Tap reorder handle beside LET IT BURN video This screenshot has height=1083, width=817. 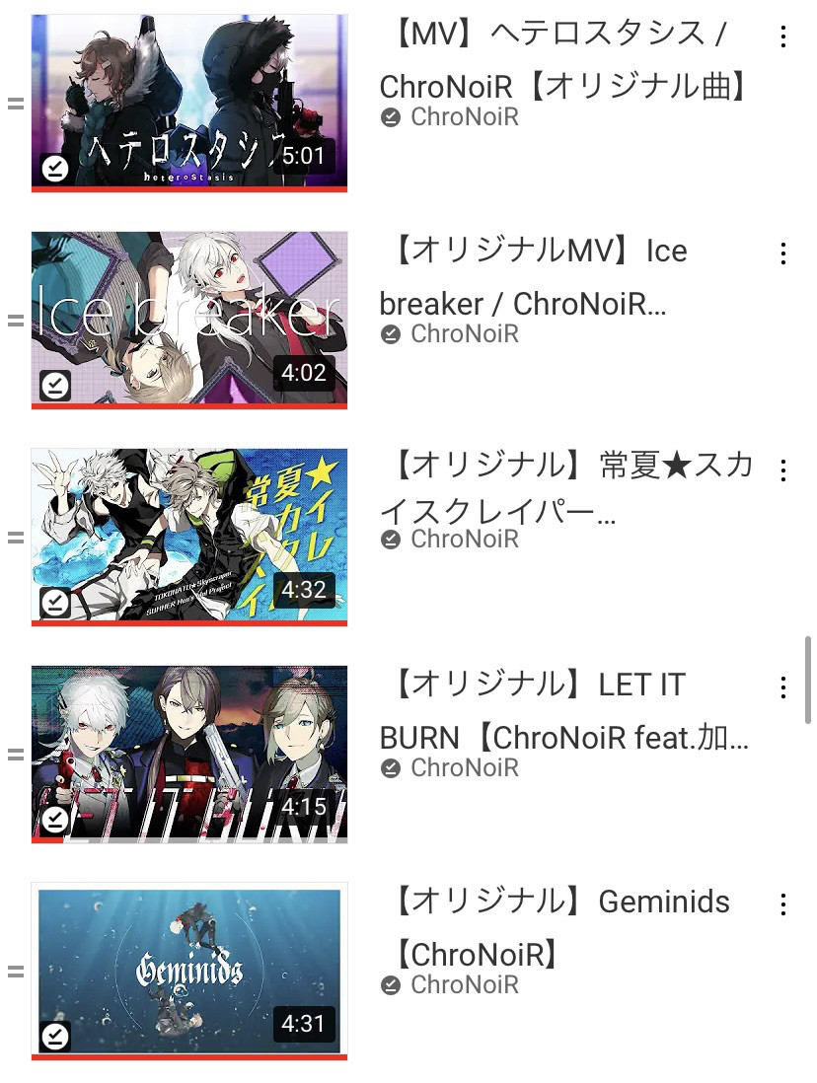15,755
